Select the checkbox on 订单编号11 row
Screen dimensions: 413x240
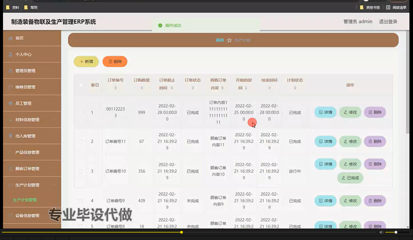pos(81,141)
